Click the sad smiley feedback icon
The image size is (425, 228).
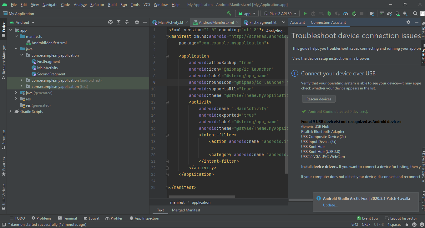[x=421, y=225]
